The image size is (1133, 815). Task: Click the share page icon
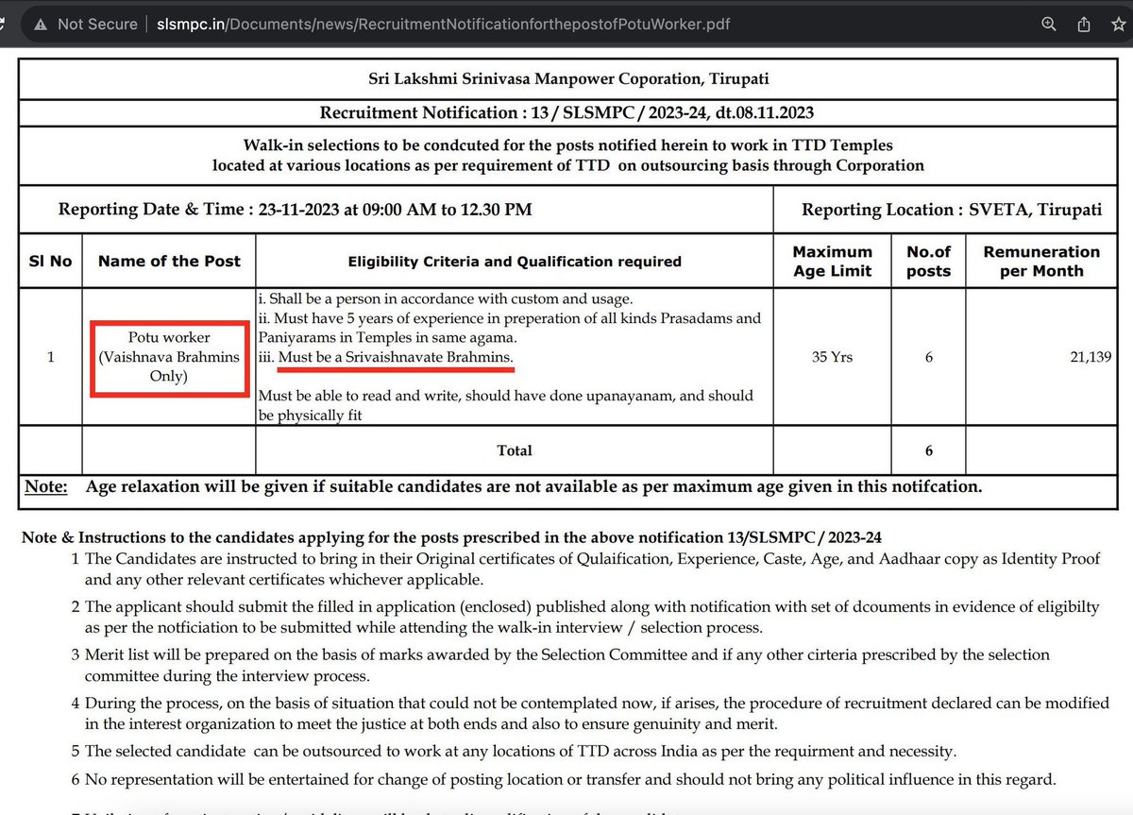[1084, 25]
